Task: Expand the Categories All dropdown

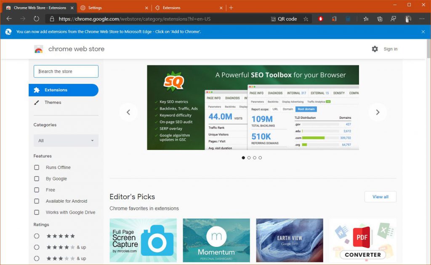Action: pyautogui.click(x=66, y=140)
